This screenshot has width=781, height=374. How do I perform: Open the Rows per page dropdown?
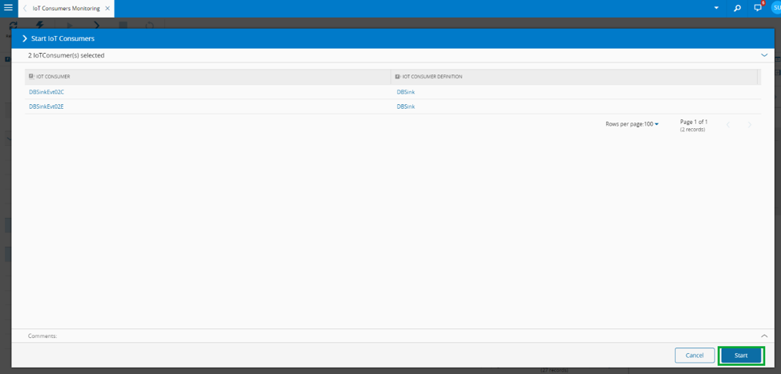[x=651, y=124]
